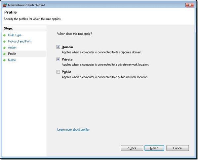Click the Domain label text
The height and width of the screenshot is (160, 198).
(x=67, y=47)
